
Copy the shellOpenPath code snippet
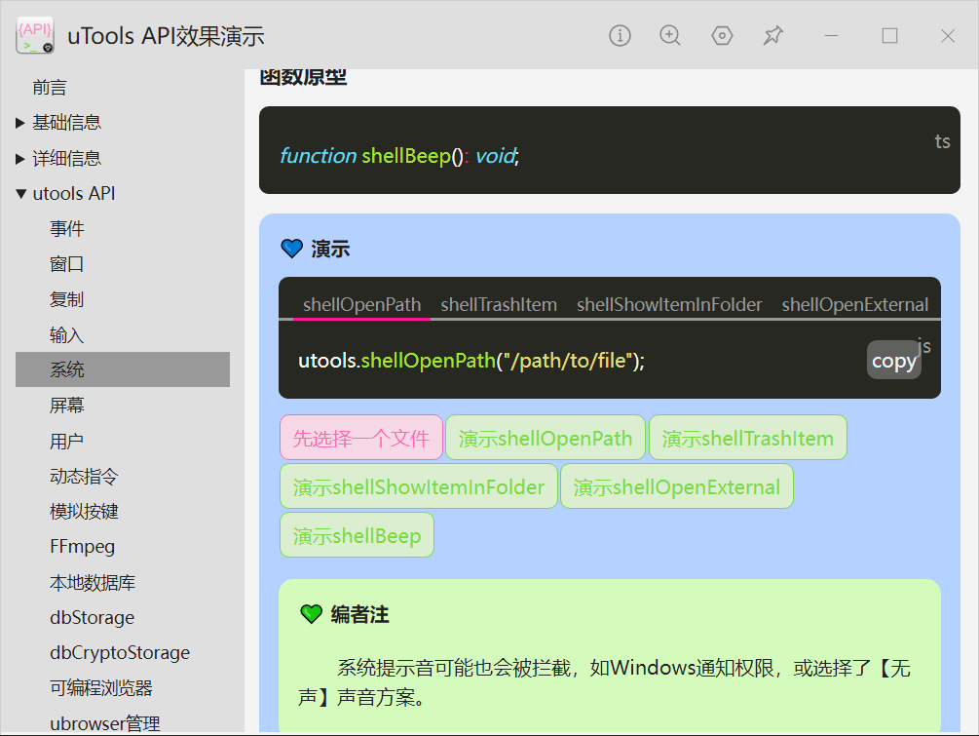pyautogui.click(x=893, y=361)
